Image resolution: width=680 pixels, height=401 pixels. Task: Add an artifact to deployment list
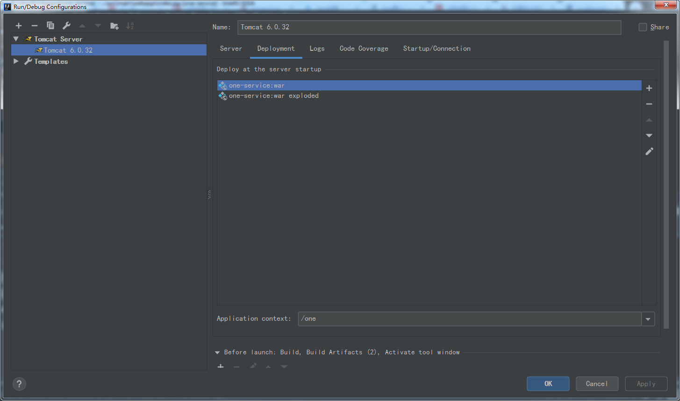(649, 88)
